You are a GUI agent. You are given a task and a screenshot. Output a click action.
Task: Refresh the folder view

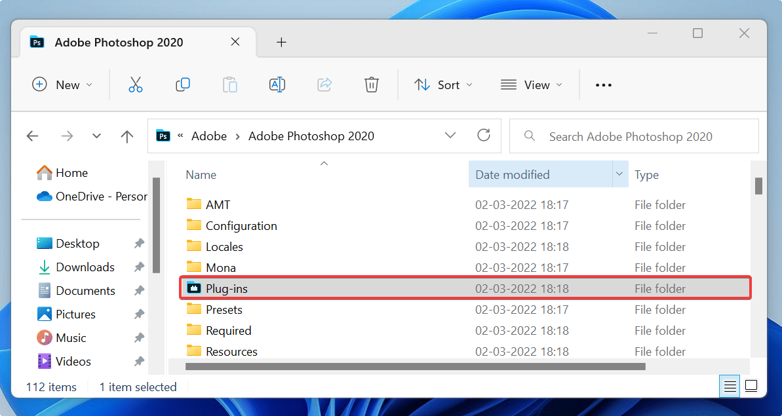pyautogui.click(x=484, y=136)
